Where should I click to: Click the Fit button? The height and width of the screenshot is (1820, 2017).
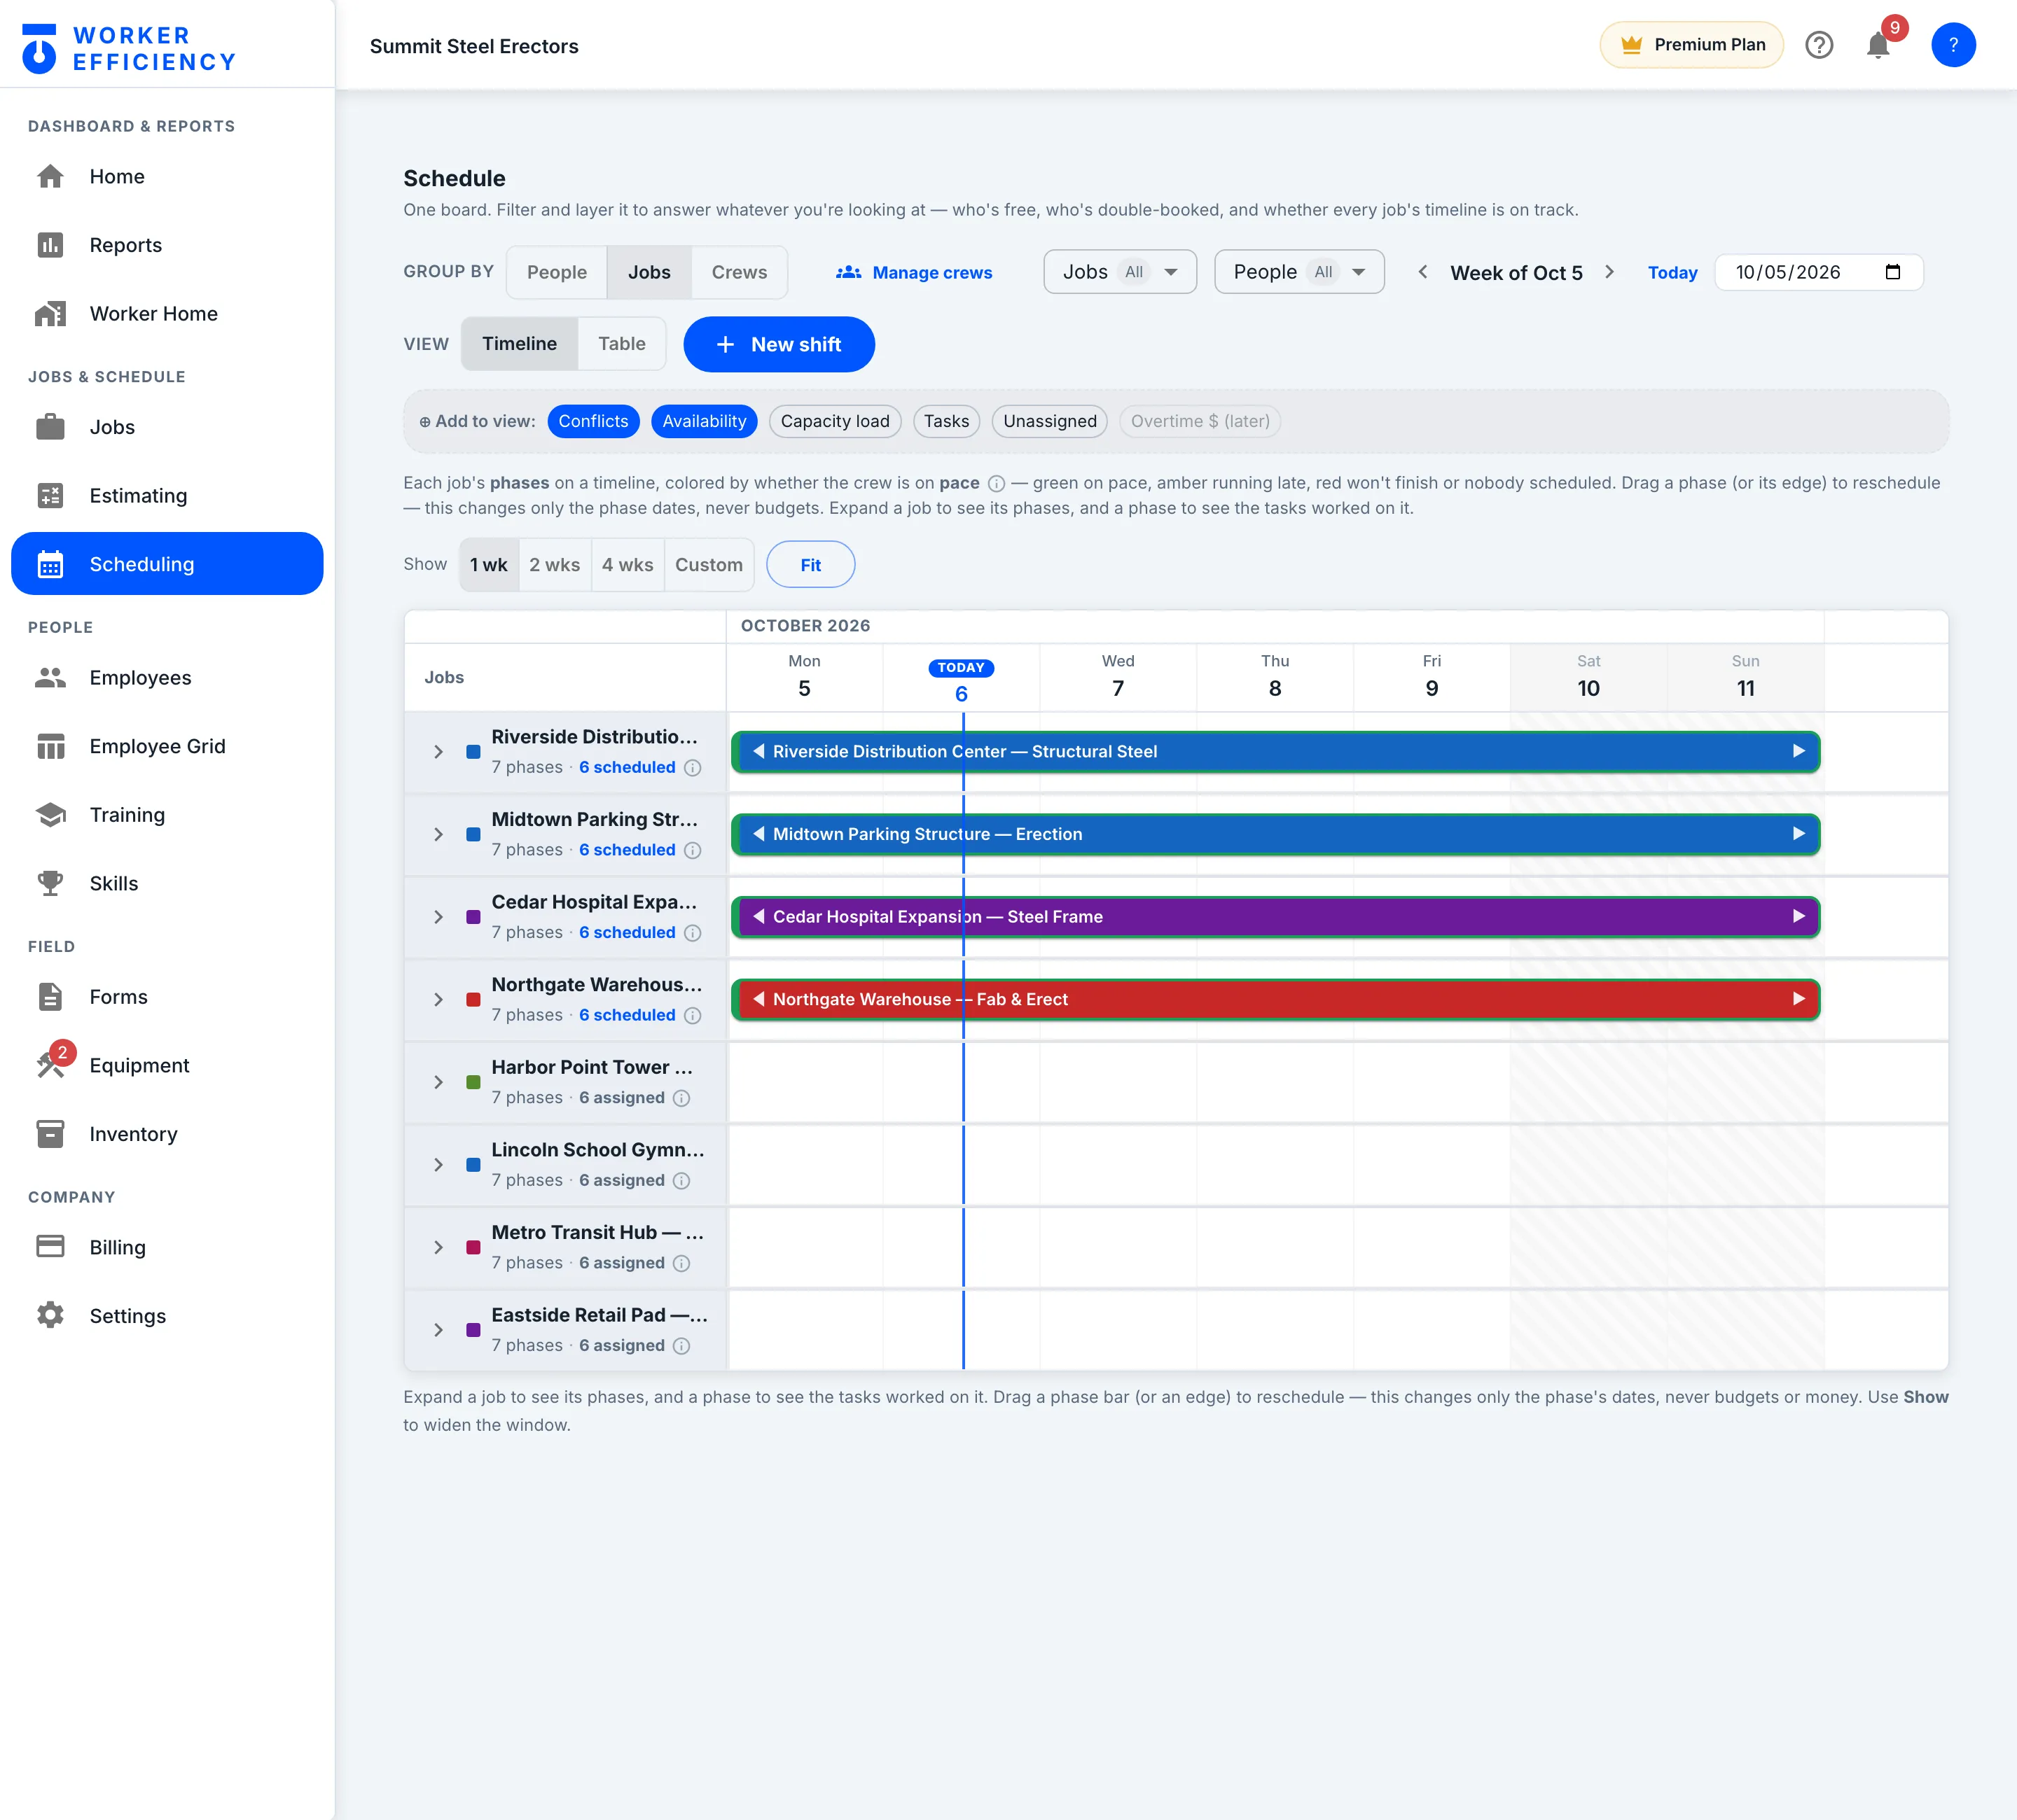coord(810,565)
